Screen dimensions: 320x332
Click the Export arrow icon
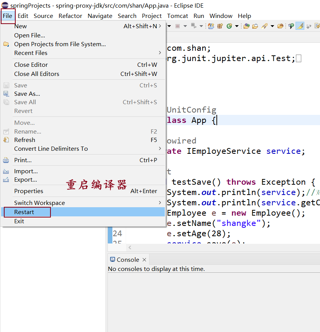point(6,180)
